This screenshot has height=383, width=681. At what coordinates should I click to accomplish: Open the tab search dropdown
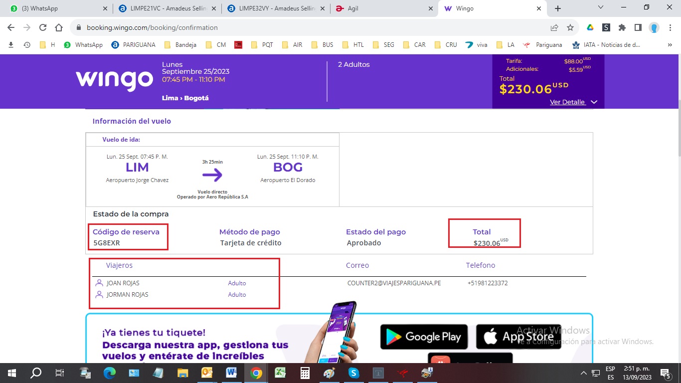coord(601,7)
